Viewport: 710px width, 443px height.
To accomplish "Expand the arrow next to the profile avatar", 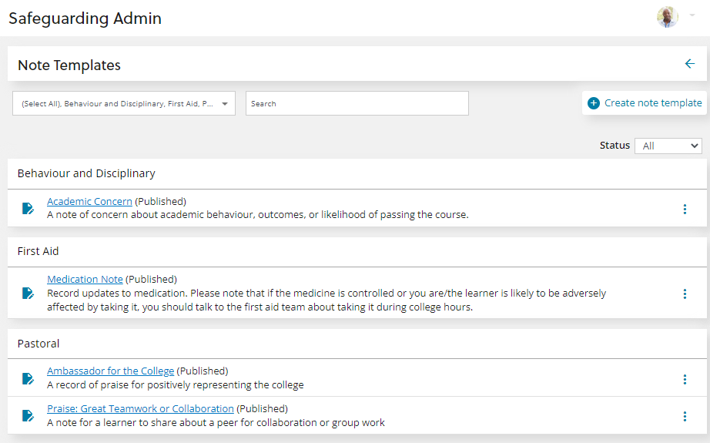I will pyautogui.click(x=692, y=16).
